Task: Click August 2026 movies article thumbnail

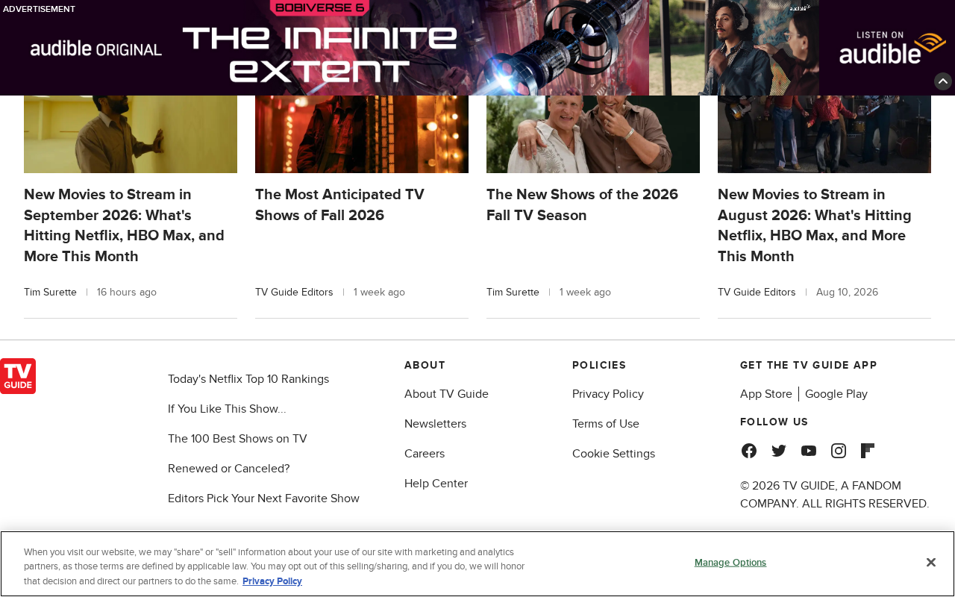Action: [824, 134]
